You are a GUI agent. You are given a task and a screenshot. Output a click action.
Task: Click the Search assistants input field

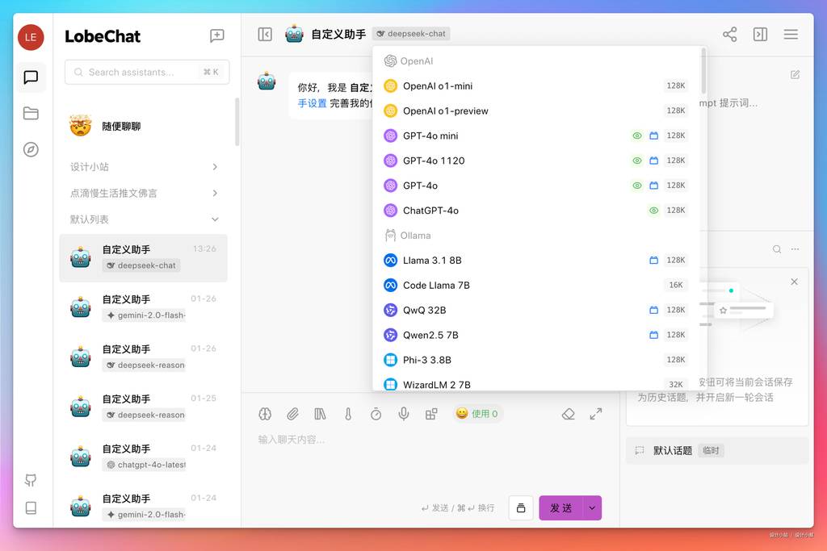(137, 72)
